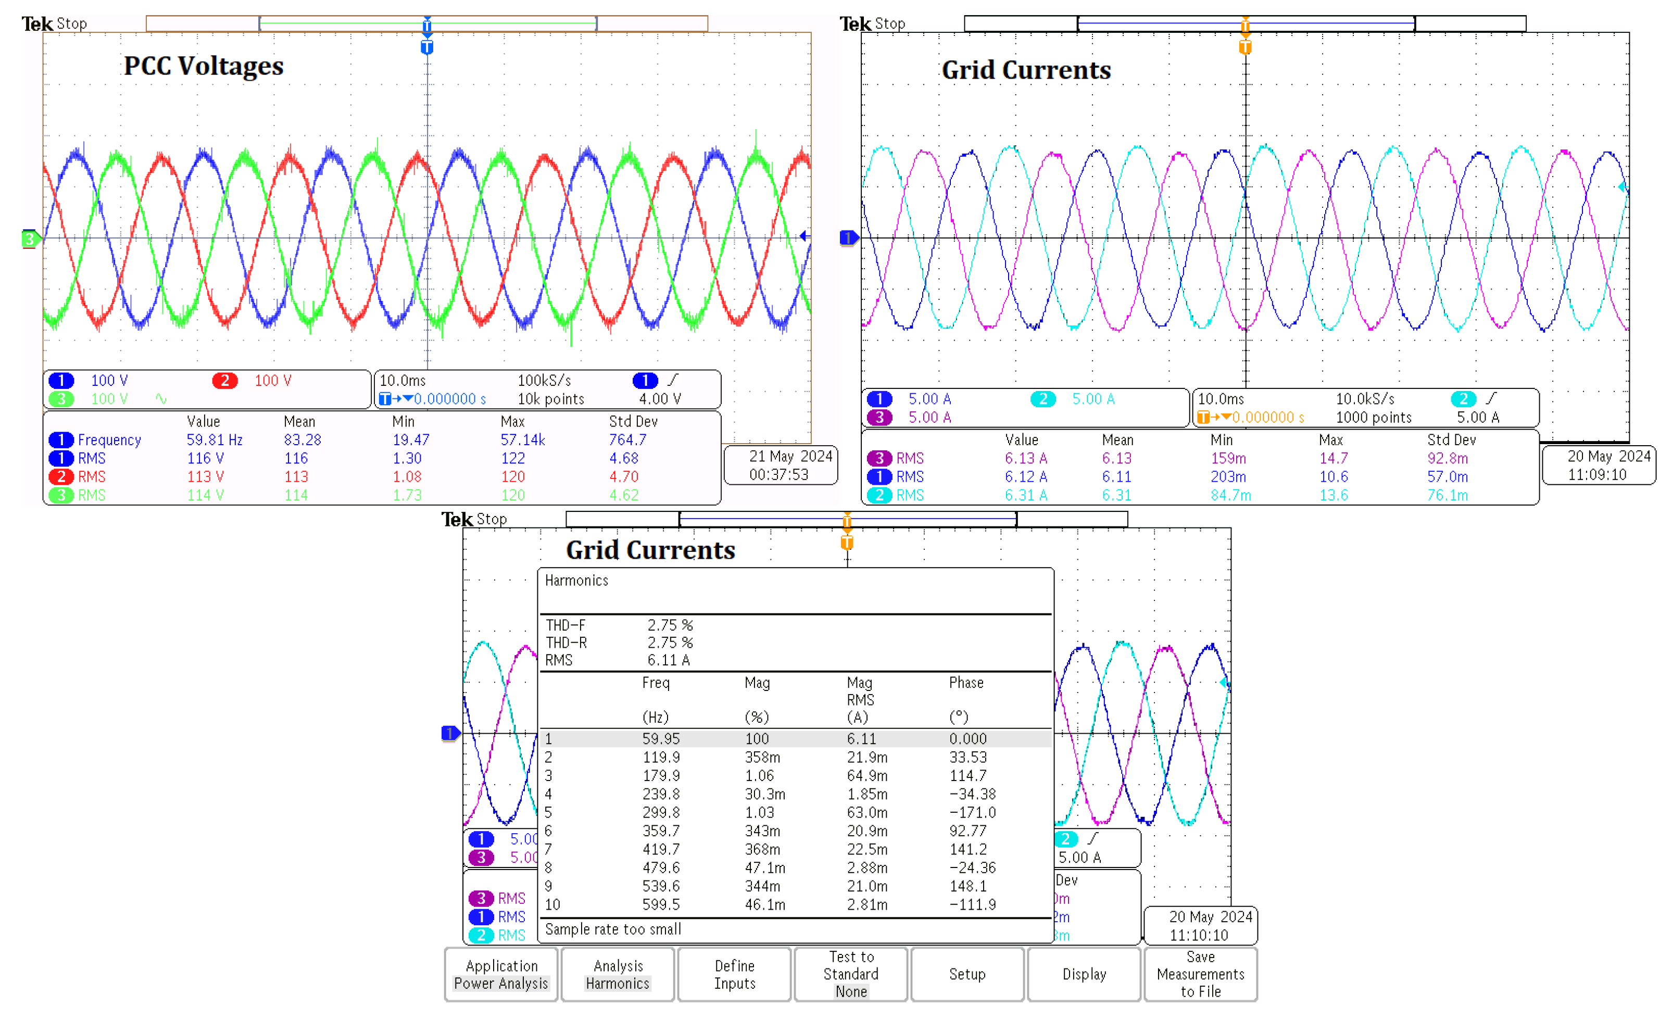Click the trigger level arrow at right edge of PCC Voltages

804,236
